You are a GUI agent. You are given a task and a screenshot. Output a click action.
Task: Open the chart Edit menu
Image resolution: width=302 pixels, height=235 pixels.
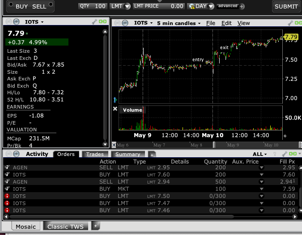(226, 23)
